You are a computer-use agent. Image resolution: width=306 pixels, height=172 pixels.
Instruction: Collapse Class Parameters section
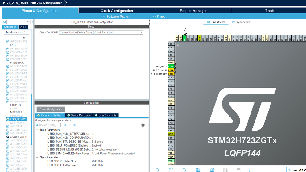(37, 157)
